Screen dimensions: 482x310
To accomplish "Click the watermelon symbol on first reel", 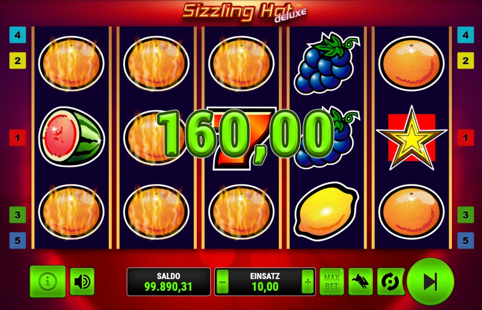I will (x=71, y=136).
